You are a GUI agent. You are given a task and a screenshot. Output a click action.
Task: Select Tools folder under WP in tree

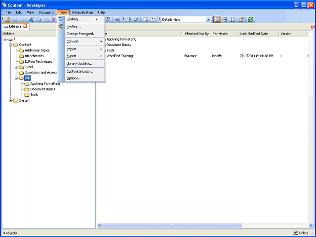tap(34, 95)
